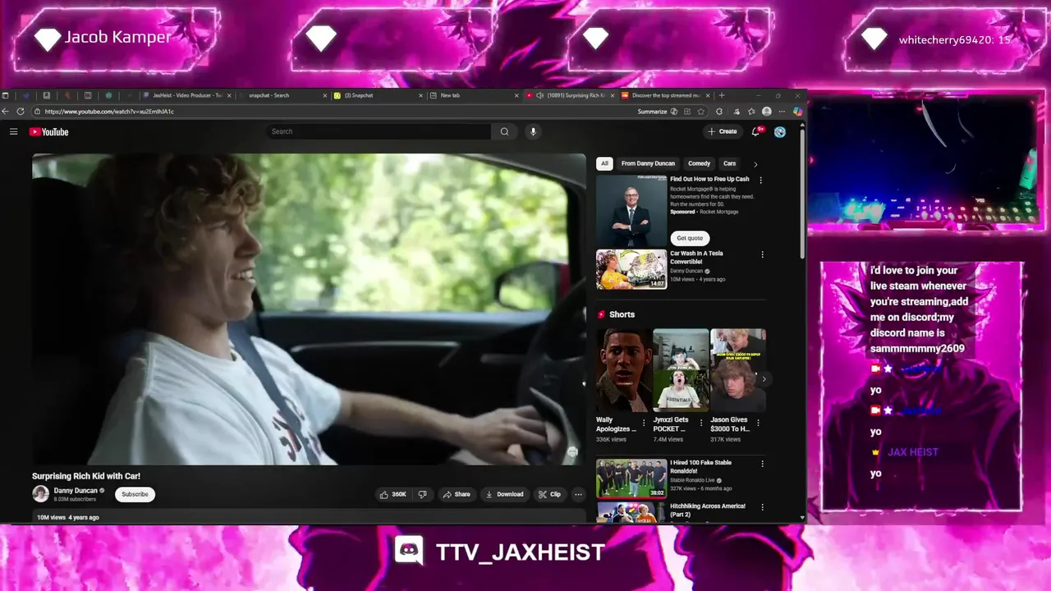Click the Share button
Screen dimensions: 1051x591
point(457,494)
